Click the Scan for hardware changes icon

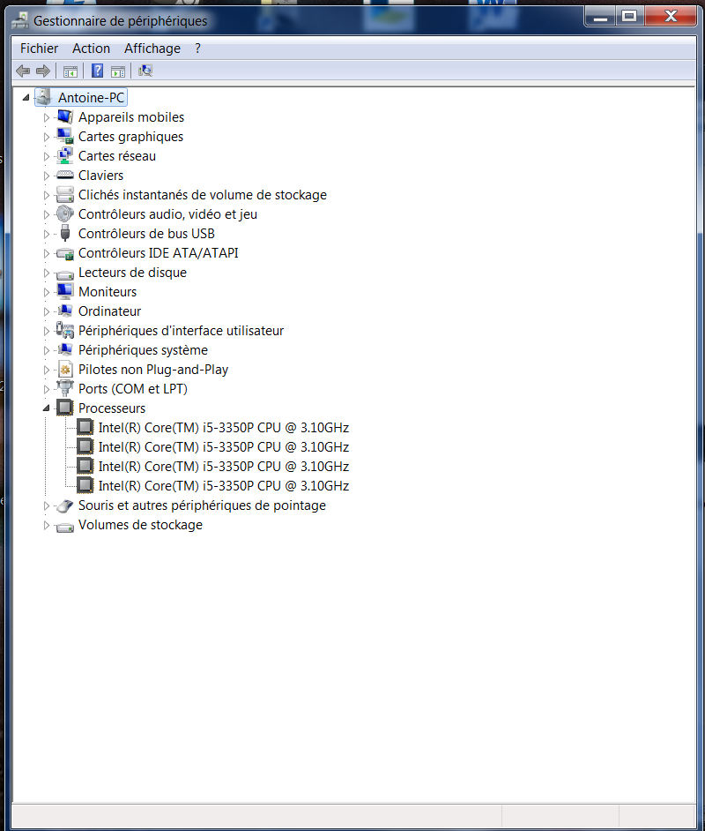pos(145,71)
